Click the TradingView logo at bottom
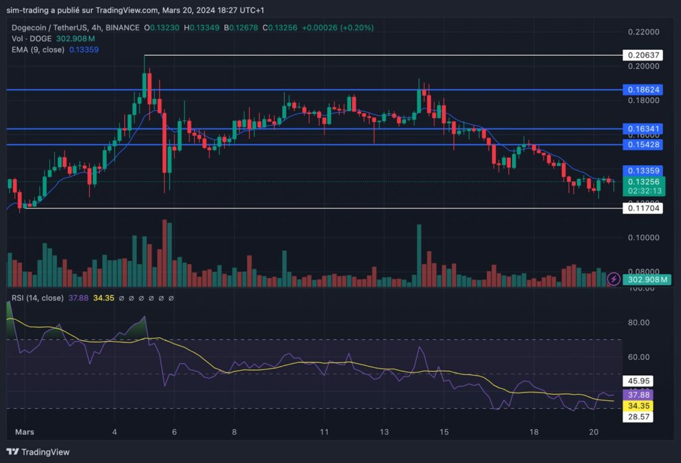681x463 pixels. pyautogui.click(x=38, y=452)
